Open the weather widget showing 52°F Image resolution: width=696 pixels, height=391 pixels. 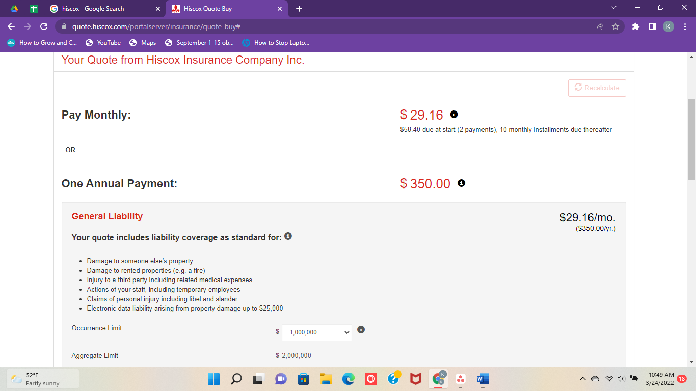(x=43, y=379)
